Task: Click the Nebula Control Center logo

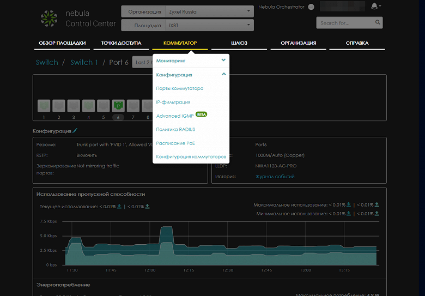Action: coord(48,17)
